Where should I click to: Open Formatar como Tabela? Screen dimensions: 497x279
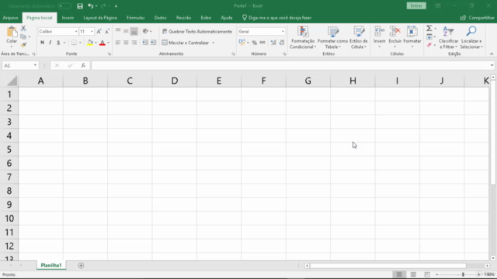(x=333, y=37)
